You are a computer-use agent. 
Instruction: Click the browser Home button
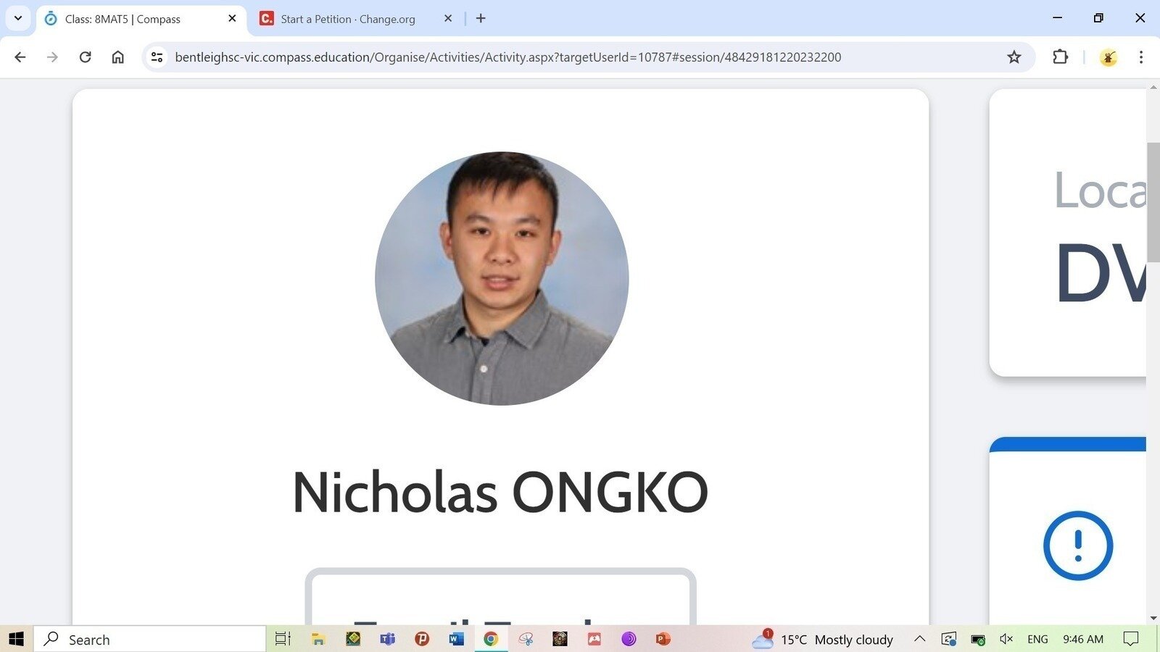coord(117,57)
